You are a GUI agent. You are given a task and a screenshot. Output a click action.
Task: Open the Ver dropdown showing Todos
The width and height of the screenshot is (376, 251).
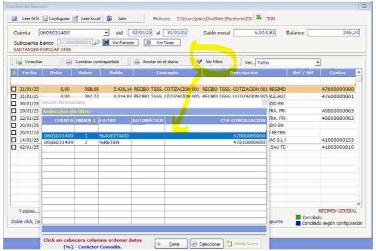(318, 62)
